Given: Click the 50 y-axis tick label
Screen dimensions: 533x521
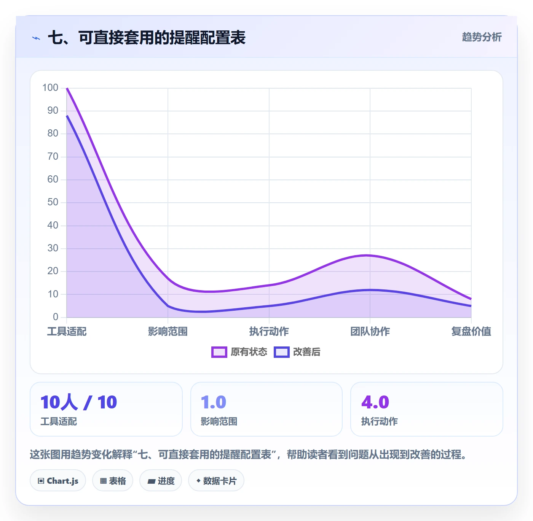Looking at the screenshot, I should [x=53, y=202].
